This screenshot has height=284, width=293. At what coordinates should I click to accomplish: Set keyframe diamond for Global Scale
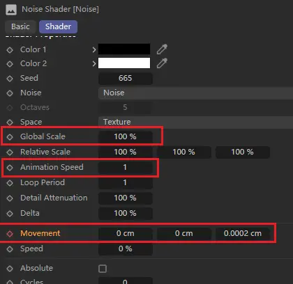pyautogui.click(x=10, y=137)
